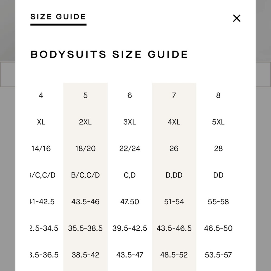This screenshot has width=271, height=271.
Task: Click the 39.5-42.5 measurement cell
Action: [x=130, y=228]
